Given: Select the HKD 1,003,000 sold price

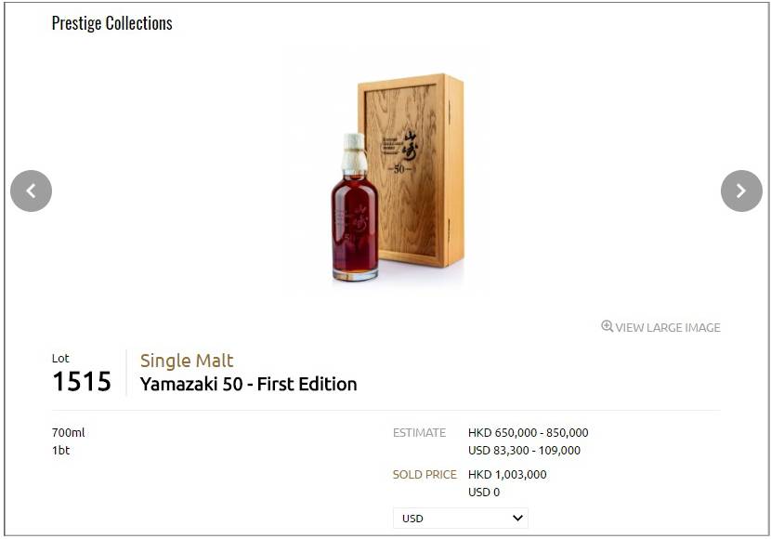Looking at the screenshot, I should coord(507,475).
